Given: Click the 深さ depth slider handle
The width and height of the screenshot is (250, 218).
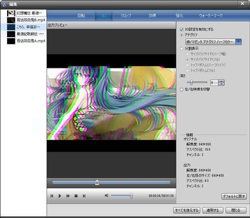Looking at the screenshot, I should (x=191, y=82).
